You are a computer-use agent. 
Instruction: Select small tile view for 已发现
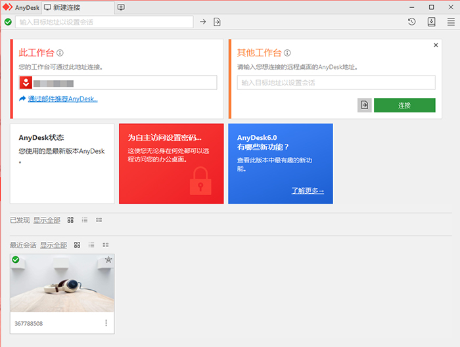(99, 220)
